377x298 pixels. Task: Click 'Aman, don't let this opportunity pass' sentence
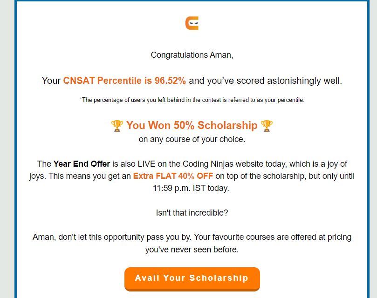112,237
